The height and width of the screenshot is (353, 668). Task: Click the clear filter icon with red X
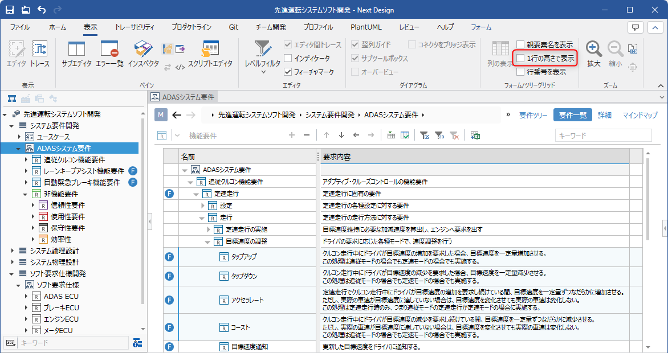(454, 136)
